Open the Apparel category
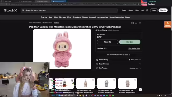Viewport: 172px width, 97px height. (x=92, y=17)
